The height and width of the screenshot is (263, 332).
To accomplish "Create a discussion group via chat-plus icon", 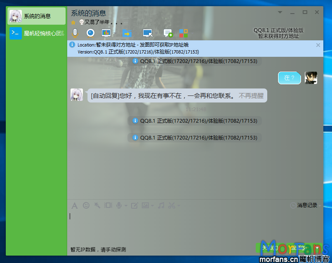I will [x=168, y=33].
